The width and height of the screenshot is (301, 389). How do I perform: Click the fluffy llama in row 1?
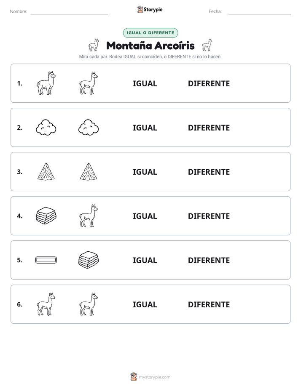point(46,83)
